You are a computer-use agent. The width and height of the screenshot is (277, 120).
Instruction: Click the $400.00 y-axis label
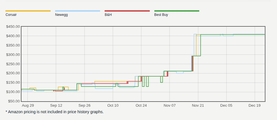pyautogui.click(x=13, y=36)
